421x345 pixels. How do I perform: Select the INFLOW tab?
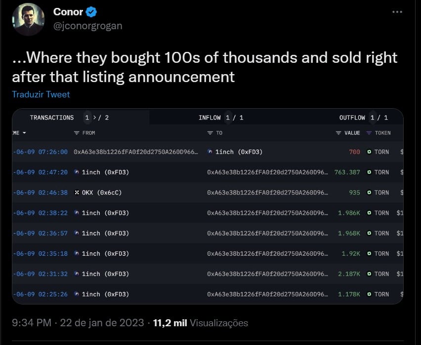coord(210,118)
